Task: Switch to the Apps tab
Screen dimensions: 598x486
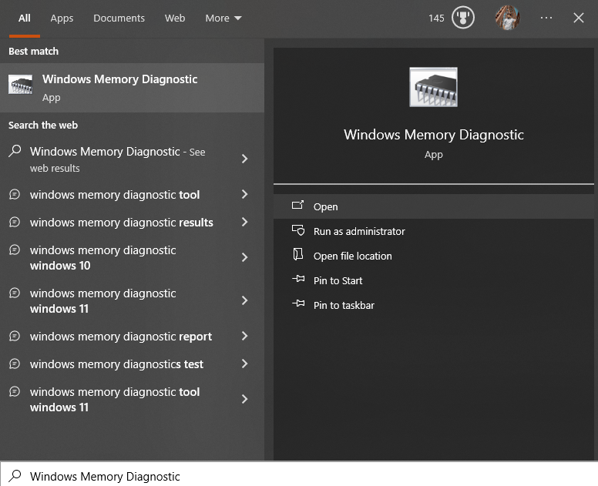Action: point(62,18)
